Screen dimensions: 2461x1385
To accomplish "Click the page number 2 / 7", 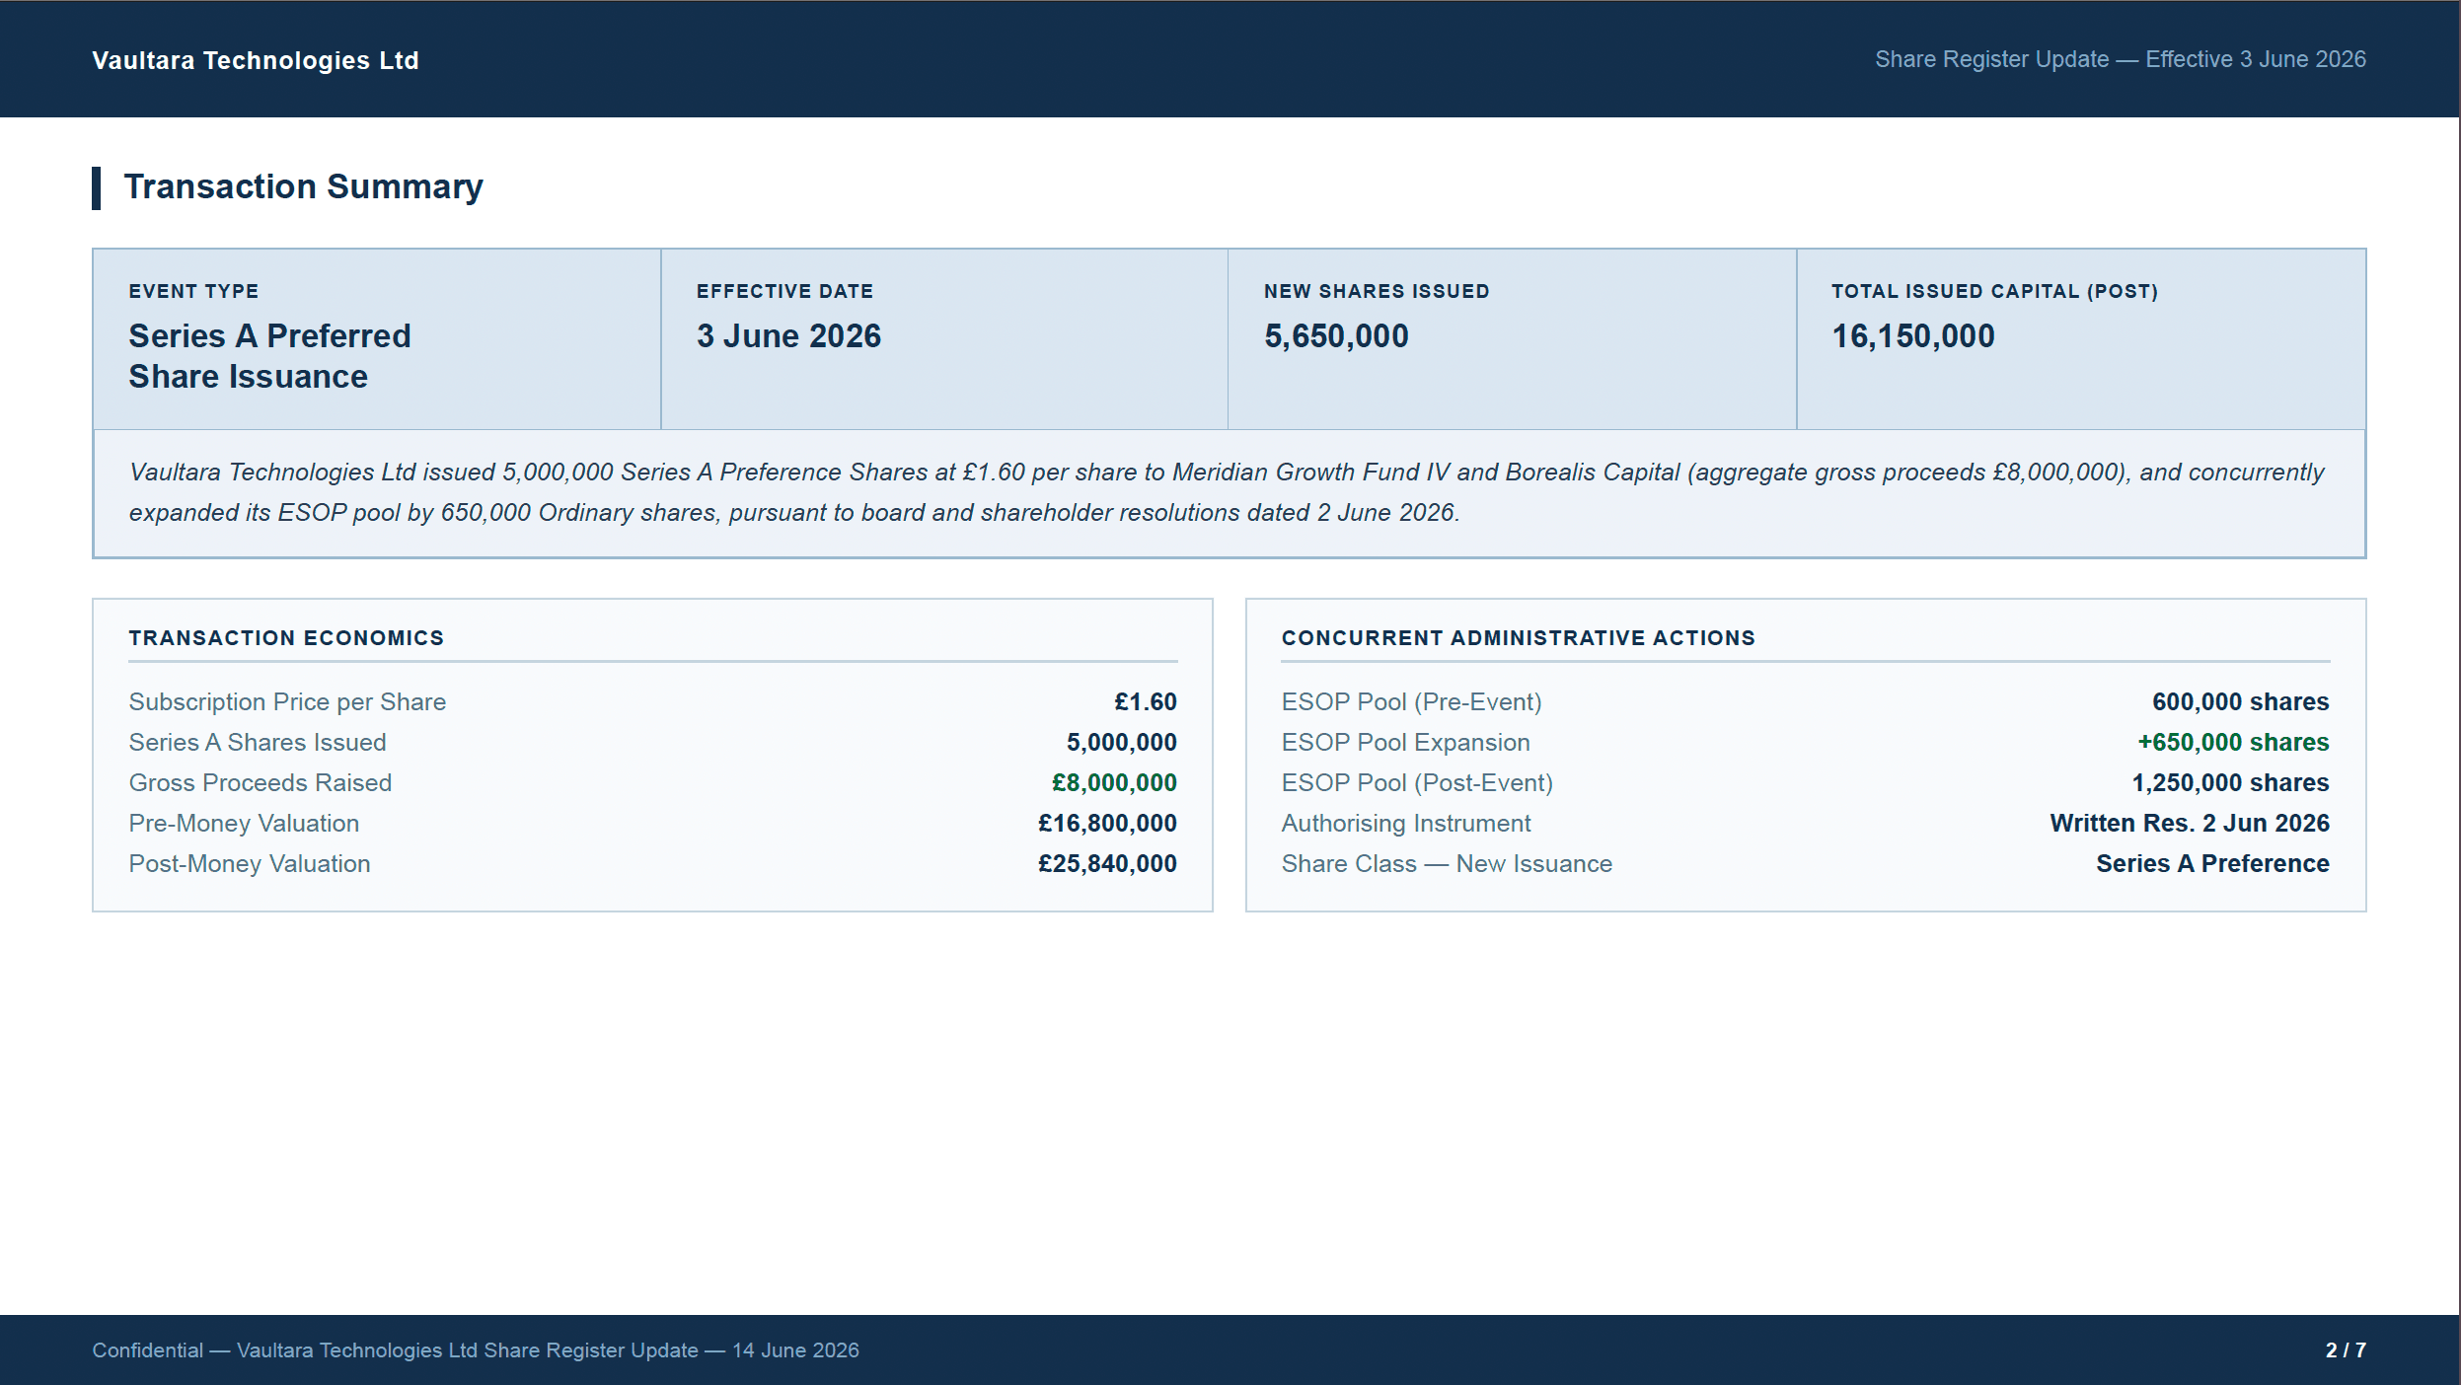I will tap(2346, 1349).
